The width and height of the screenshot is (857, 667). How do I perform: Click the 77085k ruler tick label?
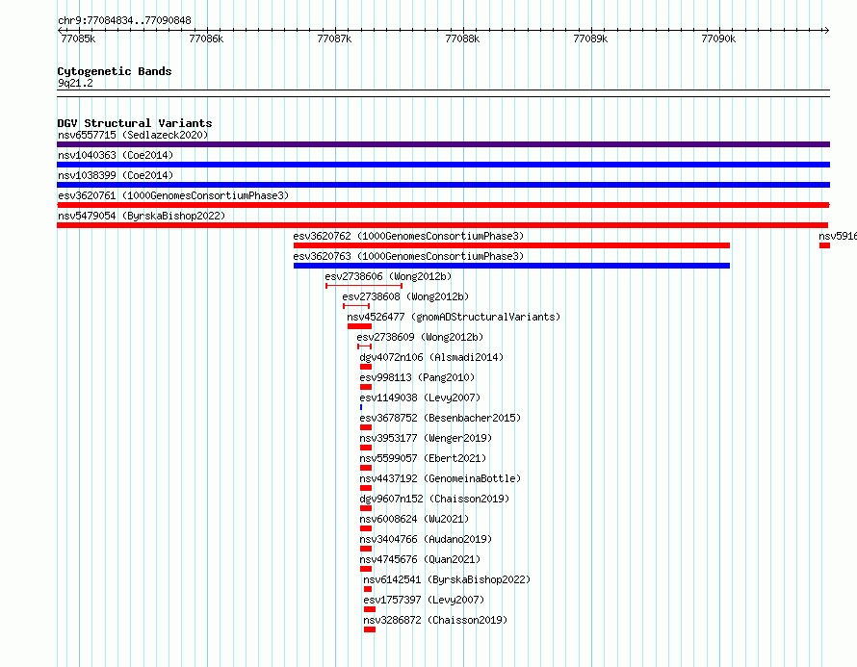[x=78, y=38]
